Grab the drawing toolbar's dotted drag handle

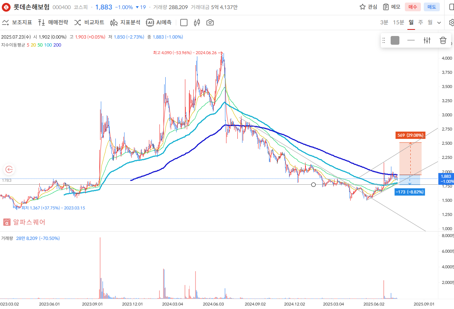coord(383,40)
